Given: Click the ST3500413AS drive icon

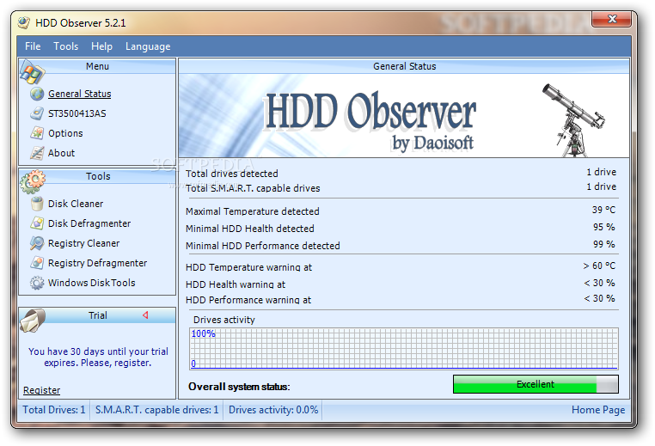Looking at the screenshot, I should 37,113.
